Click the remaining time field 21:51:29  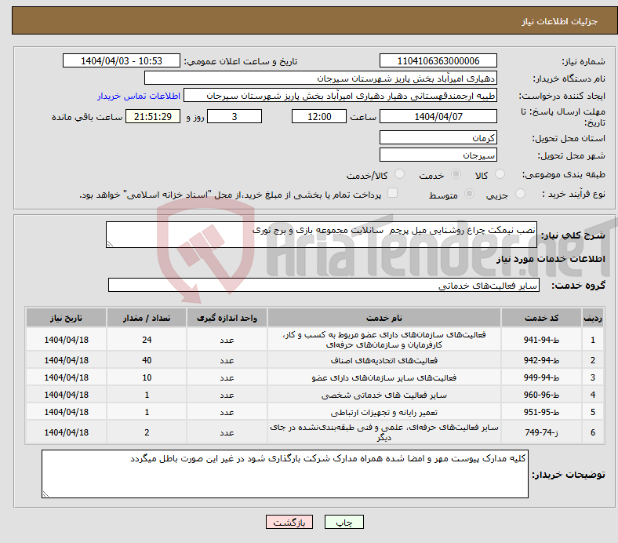pyautogui.click(x=153, y=116)
